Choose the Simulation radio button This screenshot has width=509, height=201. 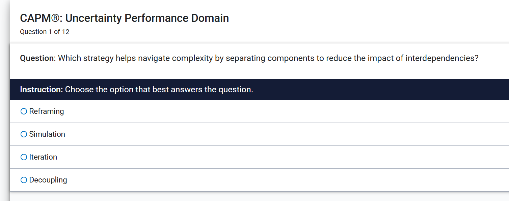coord(24,134)
